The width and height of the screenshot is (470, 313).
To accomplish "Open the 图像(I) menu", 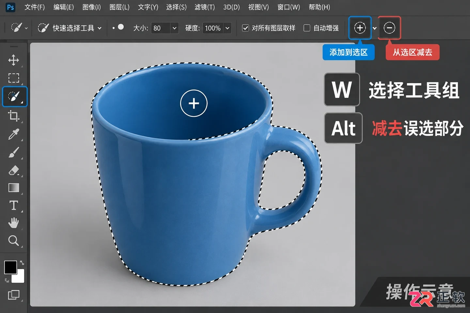I will point(92,7).
